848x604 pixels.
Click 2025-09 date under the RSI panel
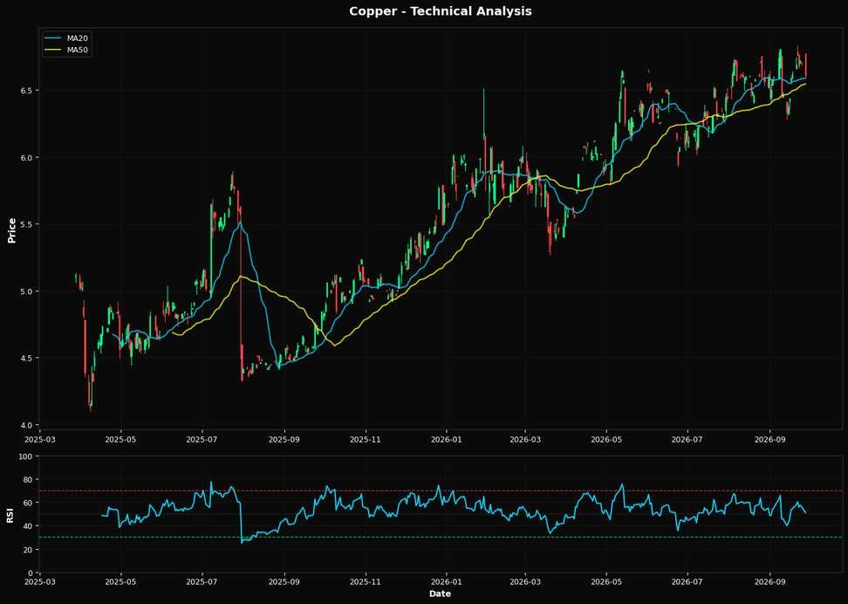click(284, 583)
